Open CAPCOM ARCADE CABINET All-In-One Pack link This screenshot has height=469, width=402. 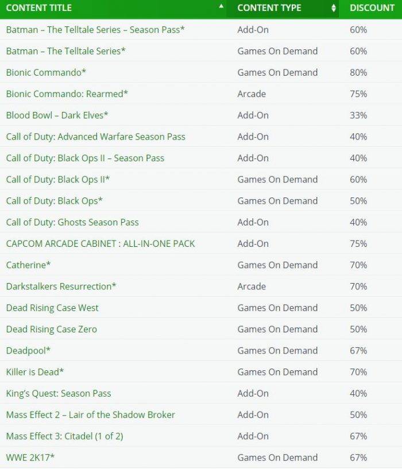(100, 244)
